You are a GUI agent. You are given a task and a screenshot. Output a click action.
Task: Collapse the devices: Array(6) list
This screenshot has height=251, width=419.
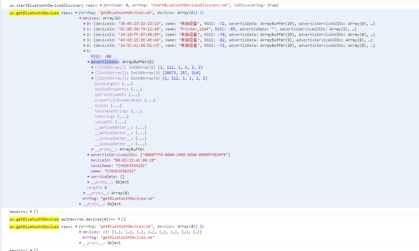point(80,18)
